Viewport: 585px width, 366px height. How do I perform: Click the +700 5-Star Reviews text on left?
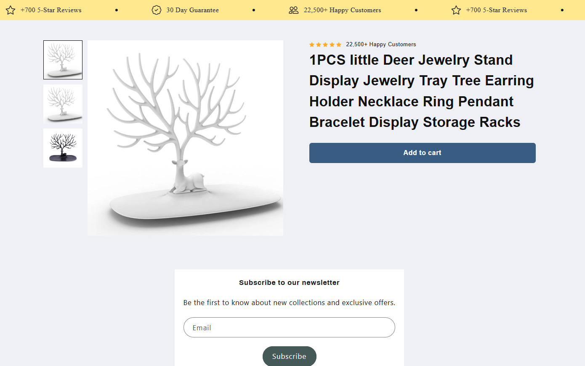(51, 10)
